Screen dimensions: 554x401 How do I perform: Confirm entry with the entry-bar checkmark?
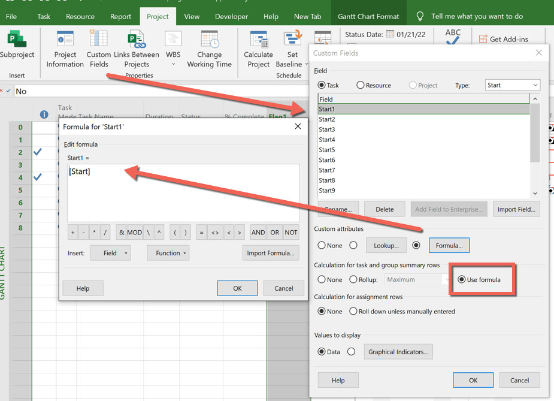[x=8, y=91]
